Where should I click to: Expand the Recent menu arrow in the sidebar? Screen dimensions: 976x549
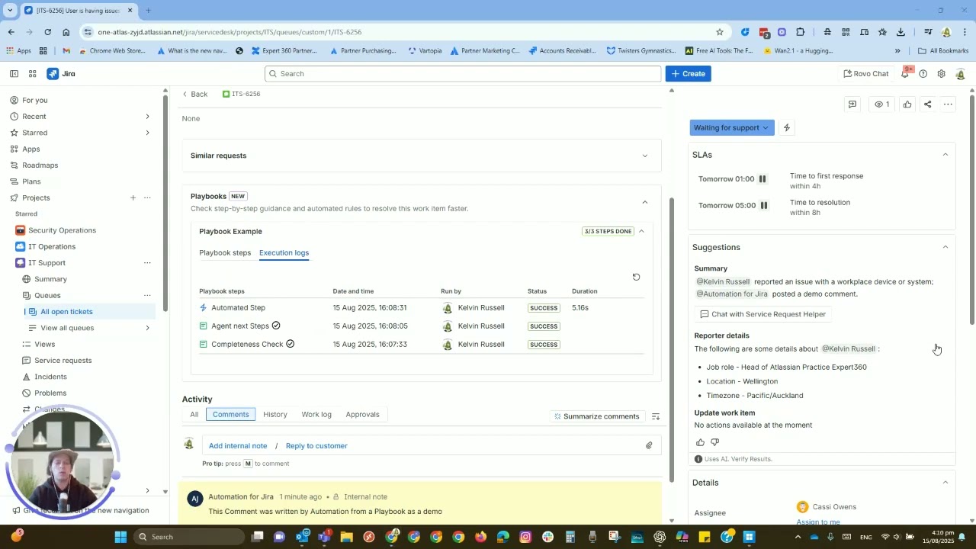(147, 117)
